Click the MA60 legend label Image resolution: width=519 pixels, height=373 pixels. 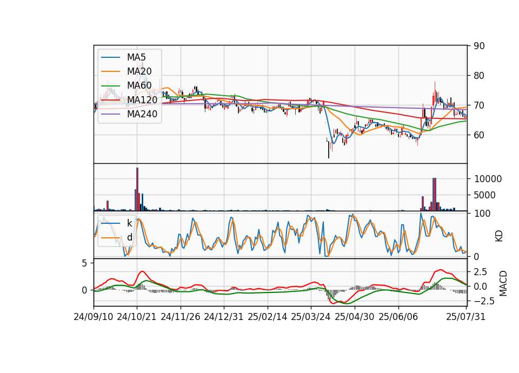pyautogui.click(x=139, y=85)
